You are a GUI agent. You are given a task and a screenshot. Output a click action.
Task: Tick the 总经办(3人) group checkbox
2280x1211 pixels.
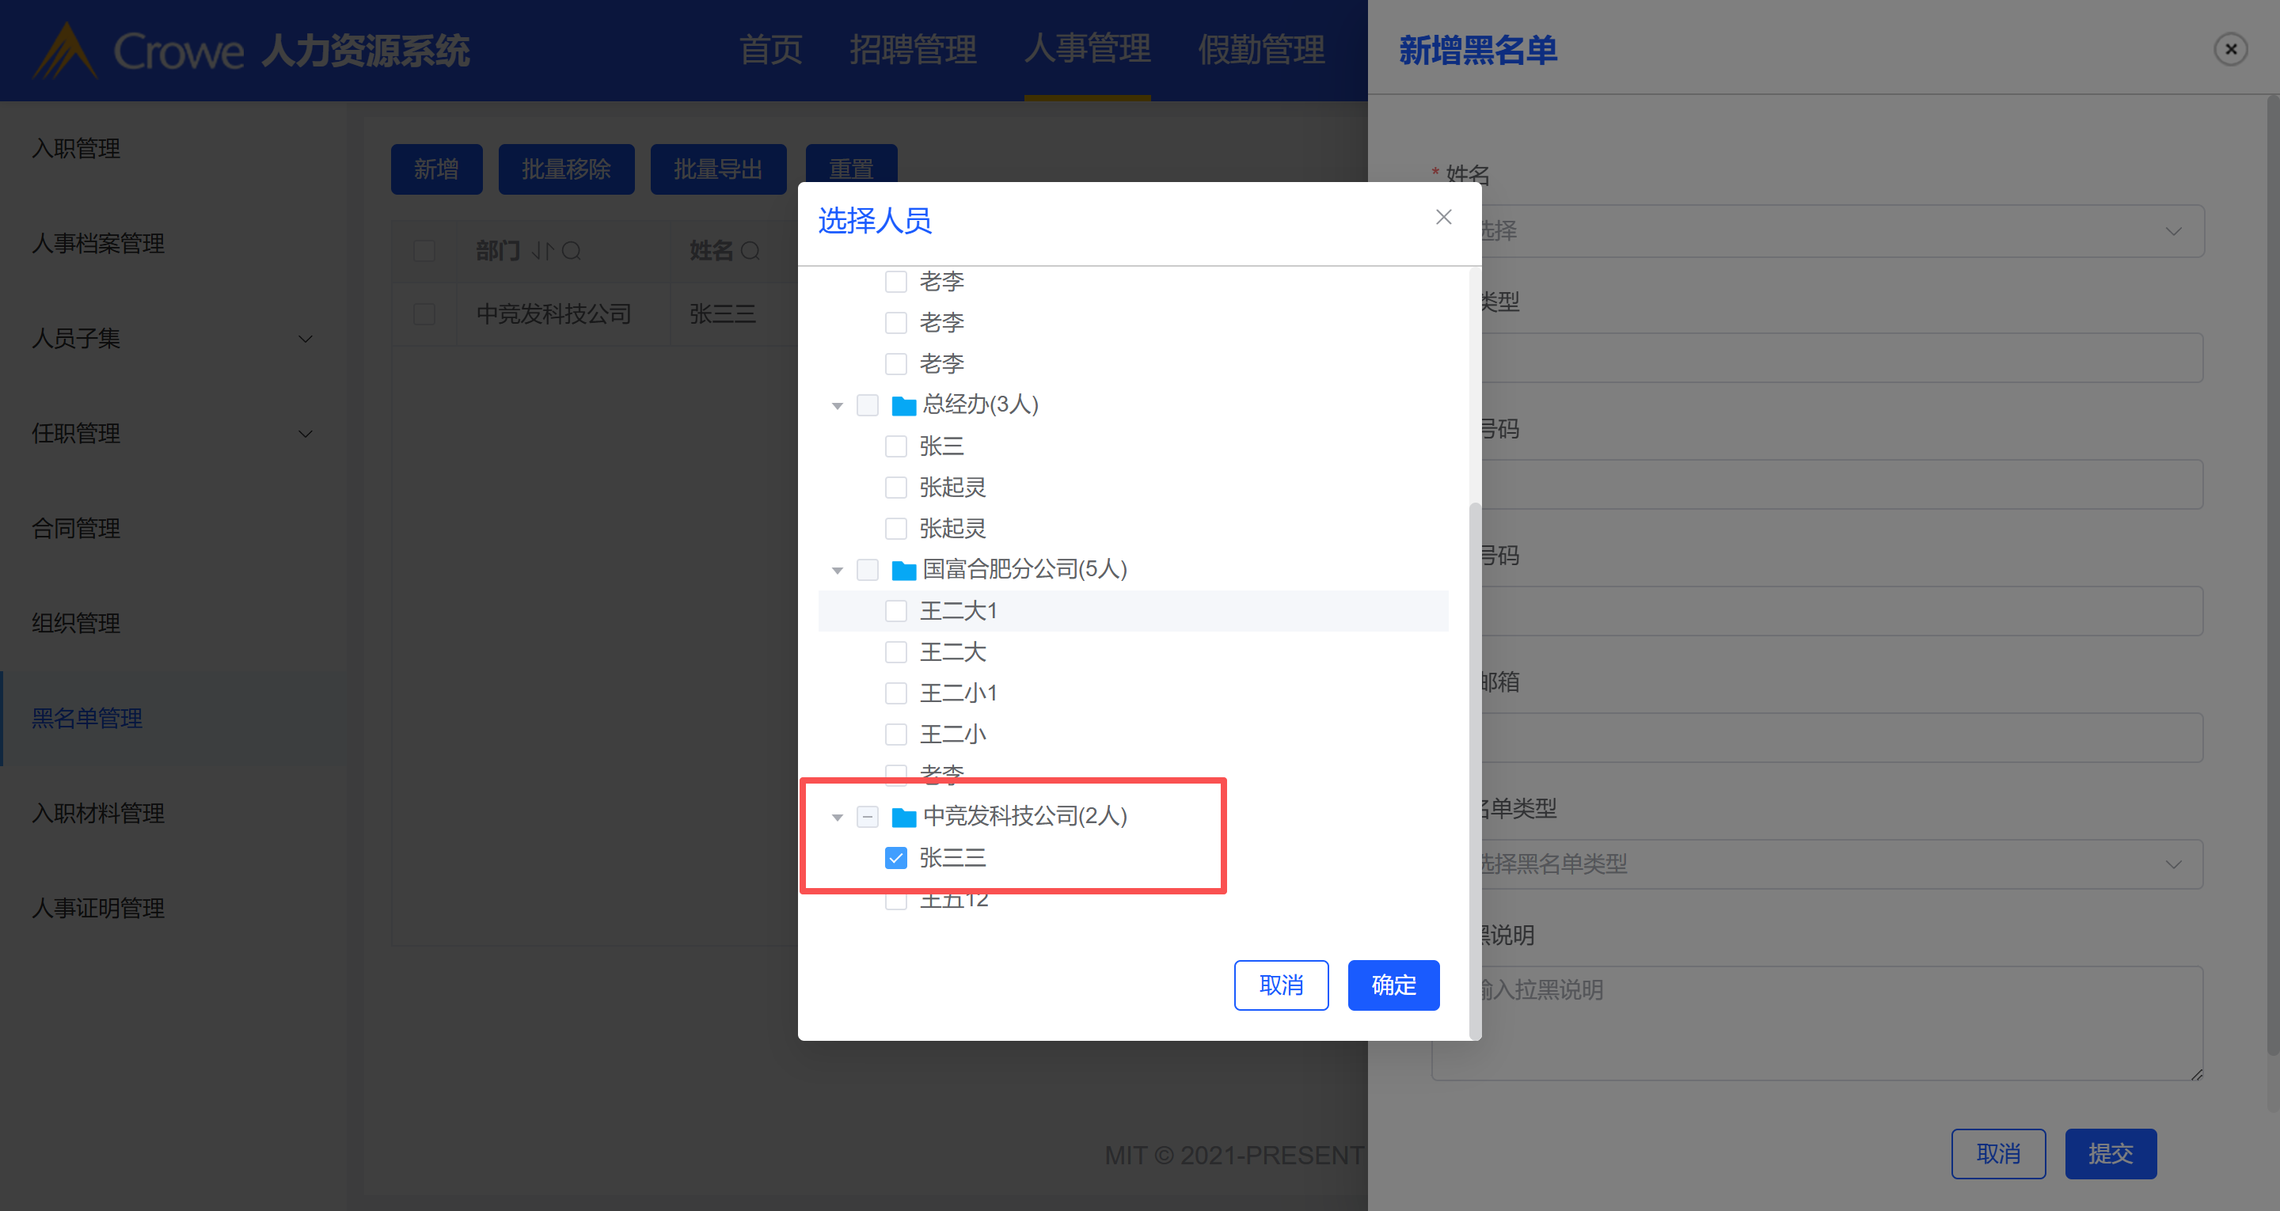868,405
